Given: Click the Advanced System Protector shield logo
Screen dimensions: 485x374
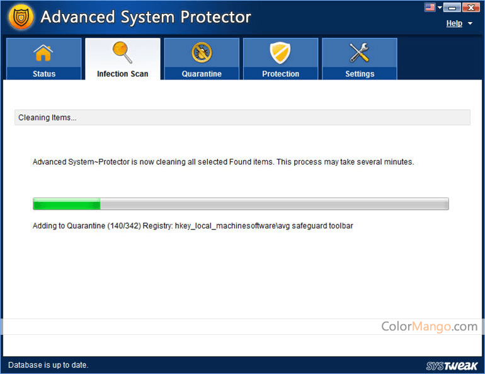Looking at the screenshot, I should point(21,18).
